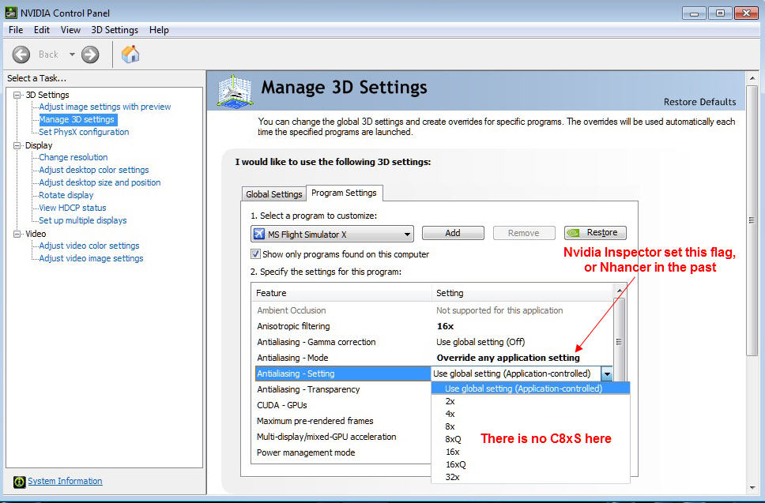Screen dimensions: 765x503
Task: Select Power management mode row
Action: pos(341,452)
